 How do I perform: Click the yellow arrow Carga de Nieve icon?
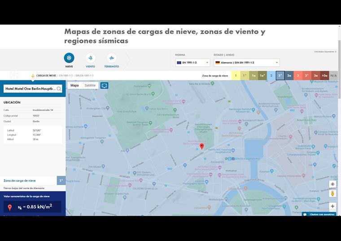(33, 76)
